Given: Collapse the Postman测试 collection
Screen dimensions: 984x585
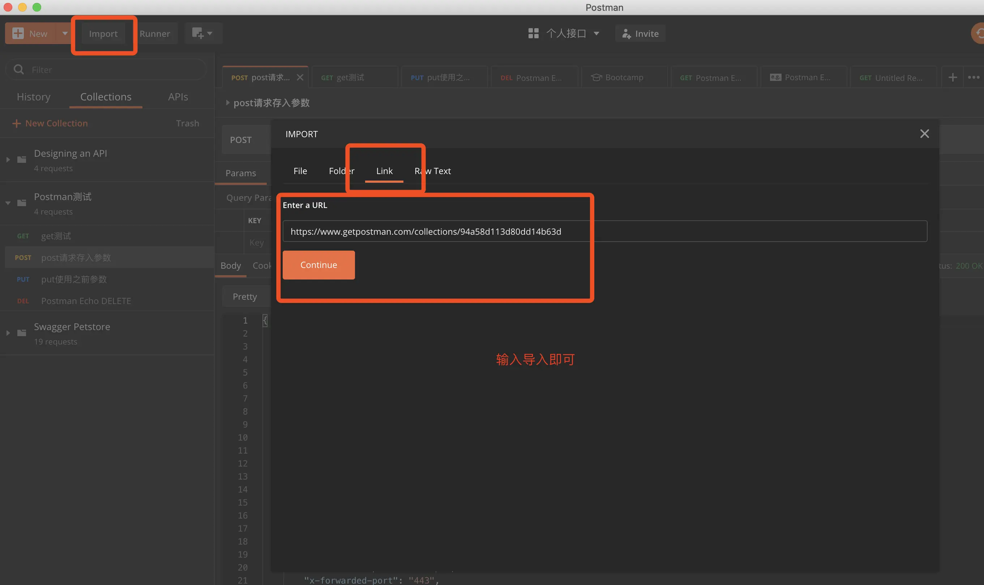Looking at the screenshot, I should pyautogui.click(x=8, y=203).
